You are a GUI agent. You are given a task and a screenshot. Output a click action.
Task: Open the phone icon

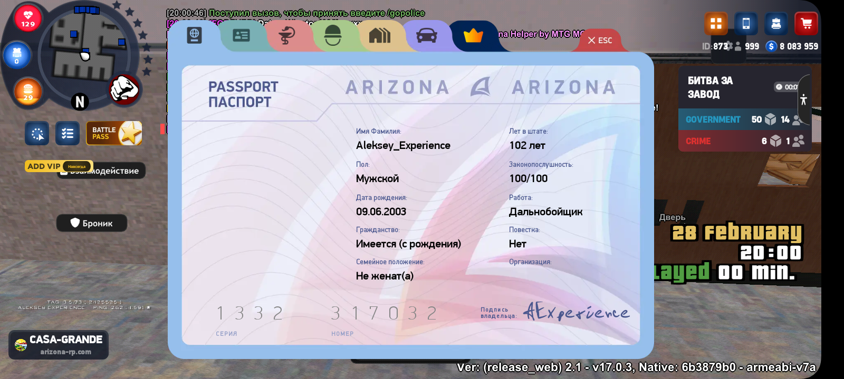[746, 24]
